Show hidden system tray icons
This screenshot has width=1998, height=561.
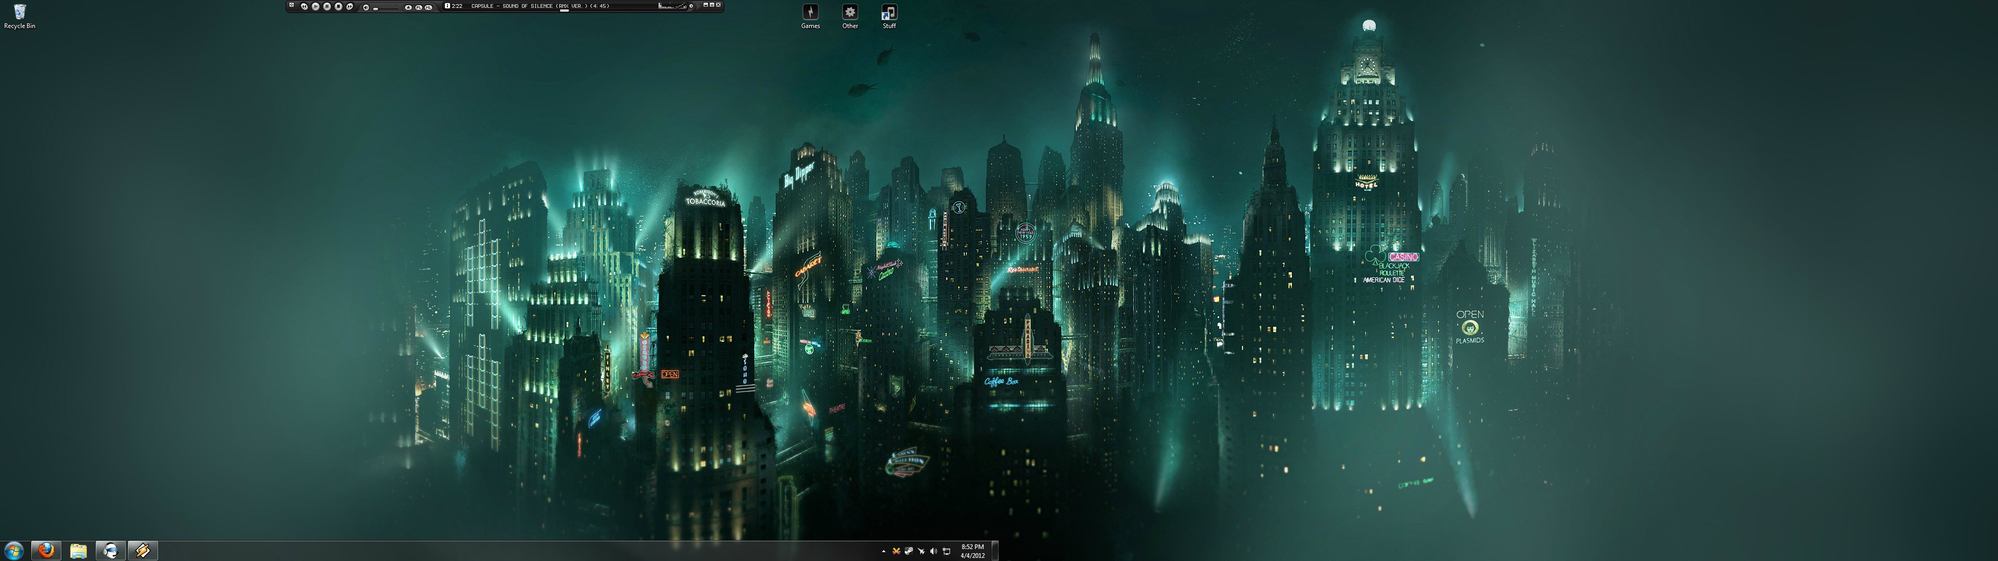884,552
